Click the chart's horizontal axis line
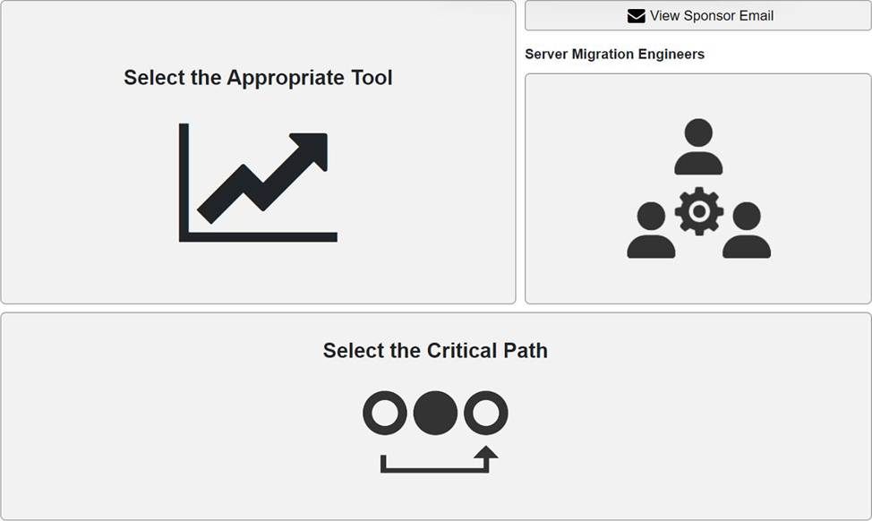The image size is (872, 521). click(x=260, y=237)
